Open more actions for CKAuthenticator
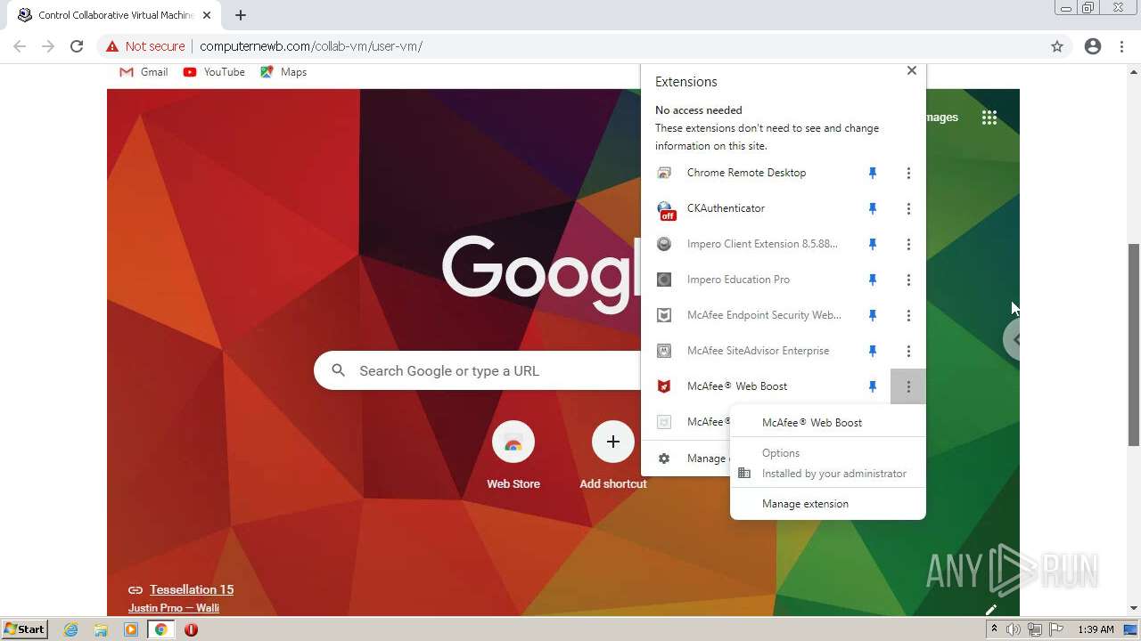Viewport: 1141px width, 641px height. tap(908, 208)
